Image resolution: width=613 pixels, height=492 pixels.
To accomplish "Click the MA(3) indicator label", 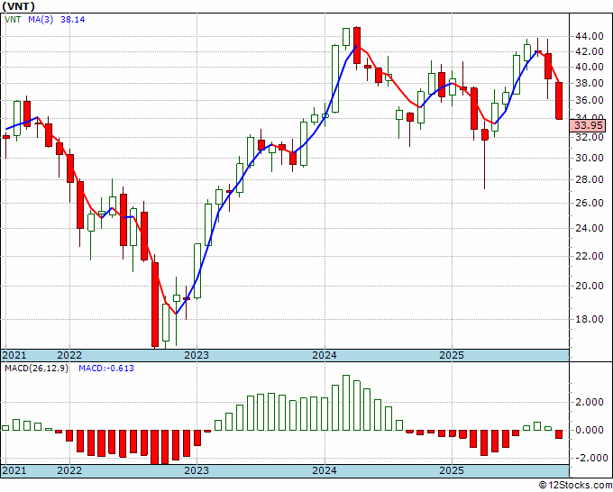I will pyautogui.click(x=41, y=20).
